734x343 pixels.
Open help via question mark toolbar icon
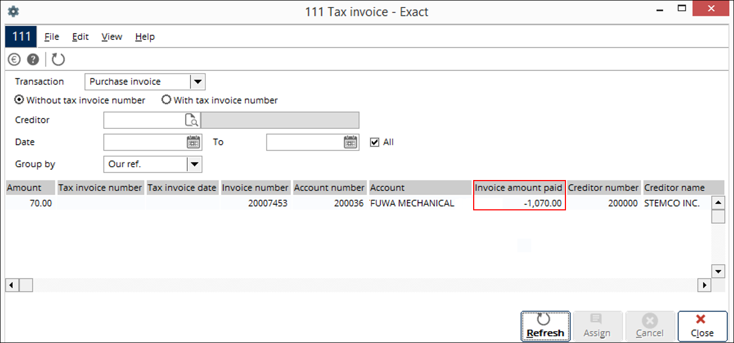pos(33,59)
